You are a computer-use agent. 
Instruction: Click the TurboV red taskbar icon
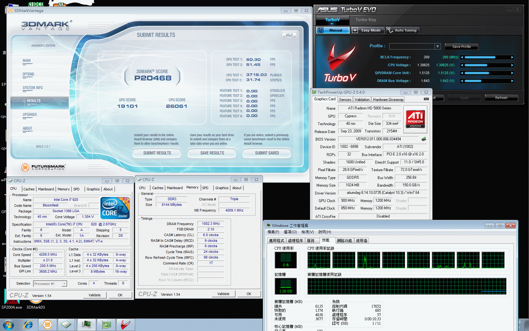(x=125, y=324)
